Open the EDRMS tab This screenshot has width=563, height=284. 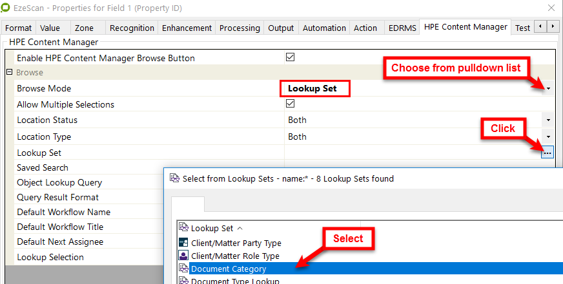402,28
